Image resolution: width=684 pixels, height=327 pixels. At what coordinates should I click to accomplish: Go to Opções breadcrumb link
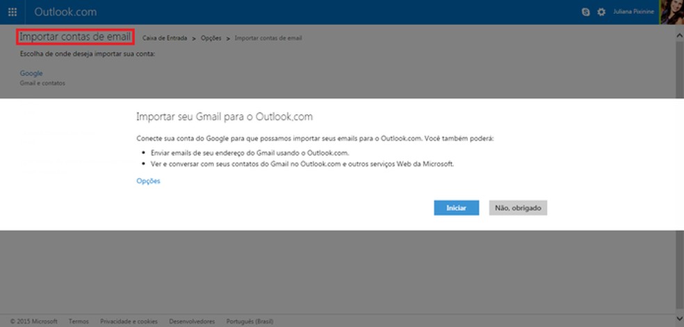click(211, 38)
